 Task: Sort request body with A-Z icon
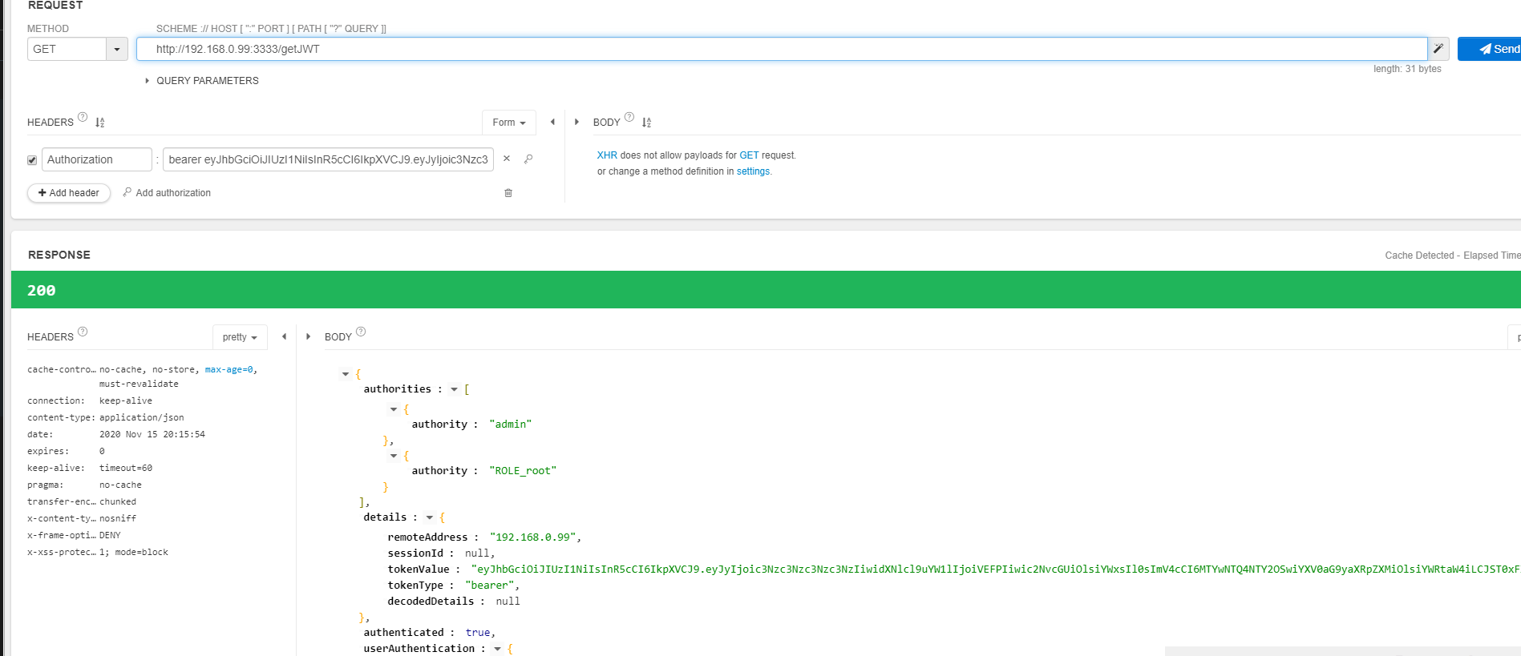pyautogui.click(x=646, y=123)
